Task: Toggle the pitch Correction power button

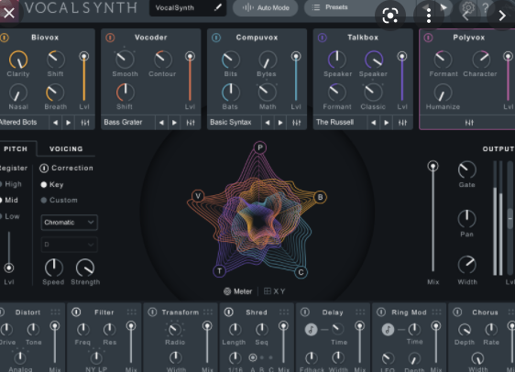Action: 44,168
